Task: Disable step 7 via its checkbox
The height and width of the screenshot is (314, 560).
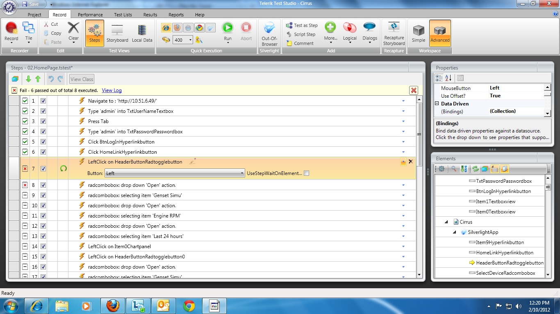Action: (x=43, y=168)
